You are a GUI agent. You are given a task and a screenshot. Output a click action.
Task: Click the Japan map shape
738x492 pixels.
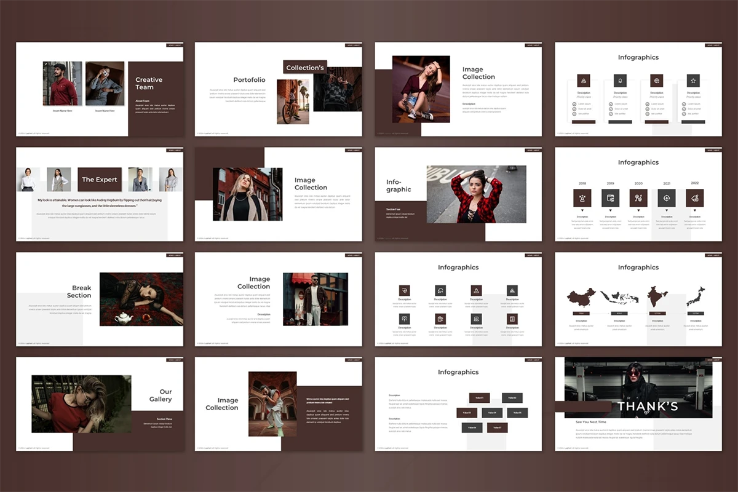695,297
